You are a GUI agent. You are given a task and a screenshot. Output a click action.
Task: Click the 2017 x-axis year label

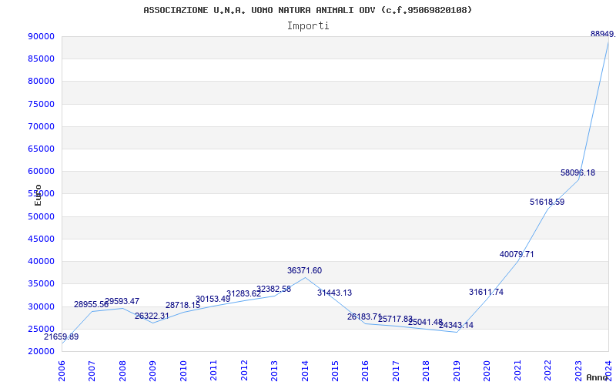(x=396, y=371)
